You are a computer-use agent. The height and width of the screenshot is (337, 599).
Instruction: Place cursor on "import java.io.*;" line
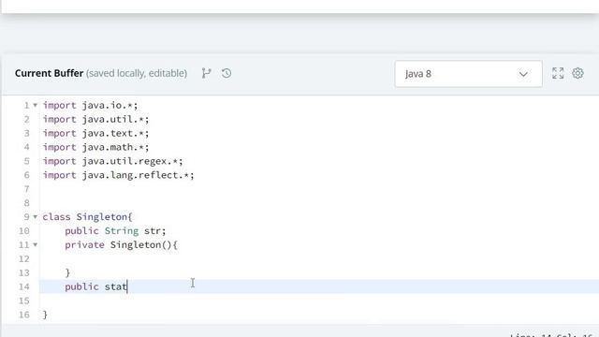pos(90,105)
